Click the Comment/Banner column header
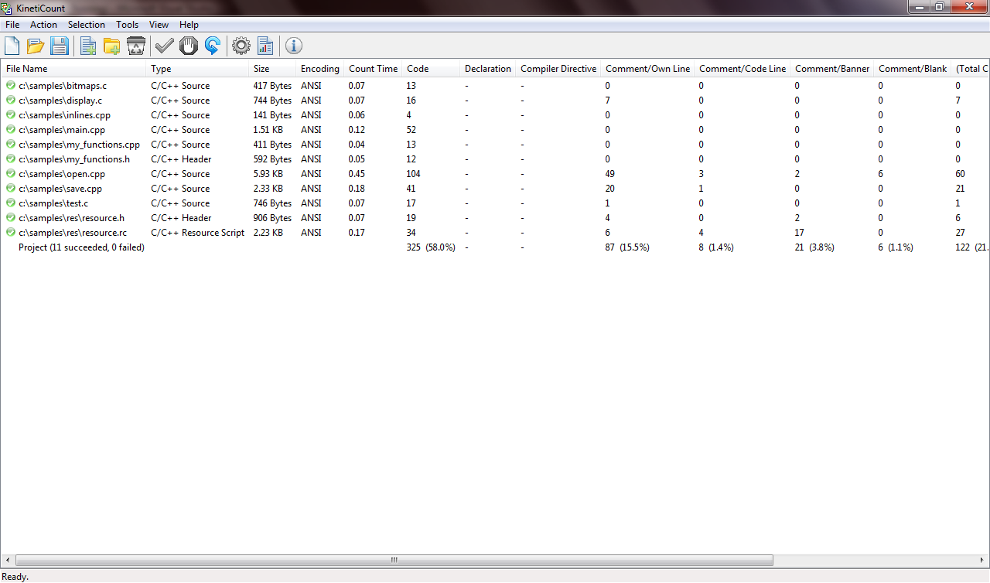The height and width of the screenshot is (583, 990). click(832, 69)
